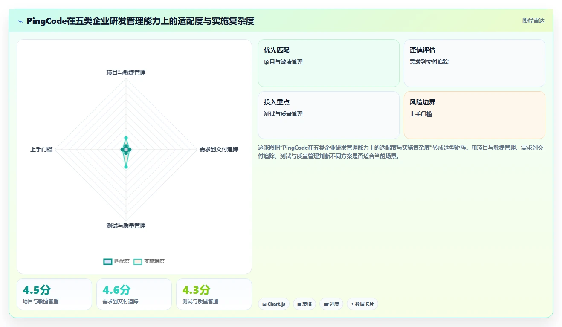Click the lightning icon beside the title
Screen dimensions: 562x327
tap(20, 21)
